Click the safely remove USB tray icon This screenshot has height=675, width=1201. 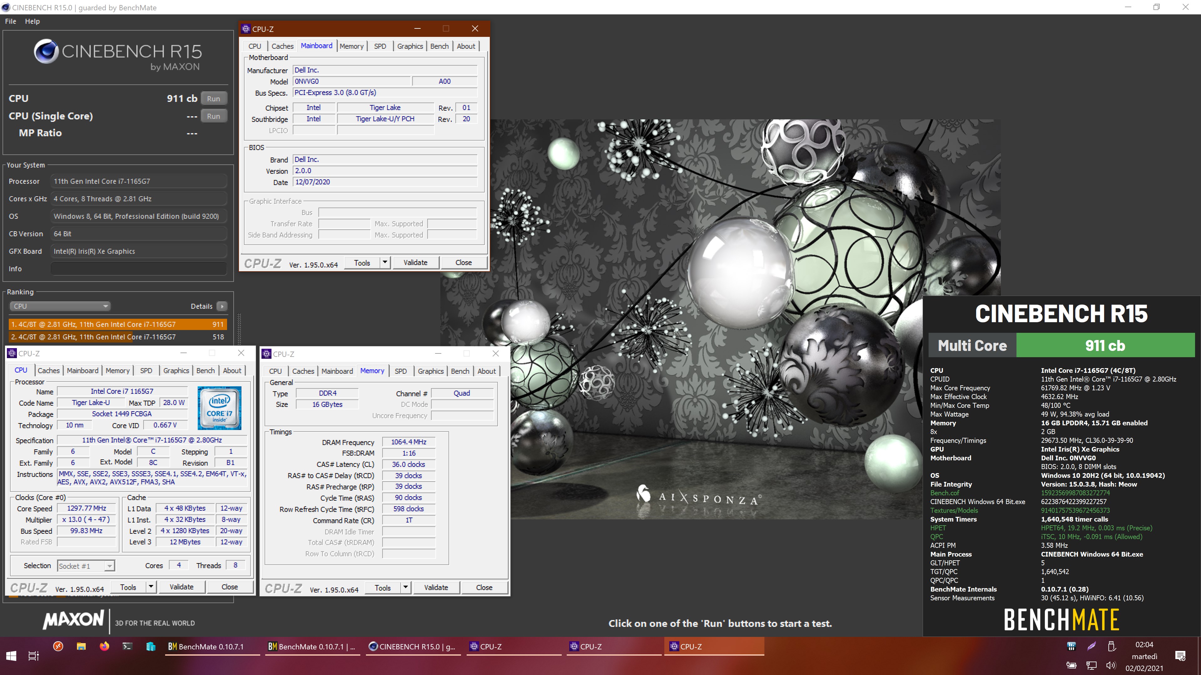click(1112, 646)
